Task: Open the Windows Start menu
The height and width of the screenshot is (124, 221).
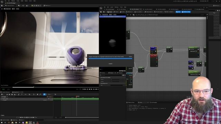Action: click(2, 123)
